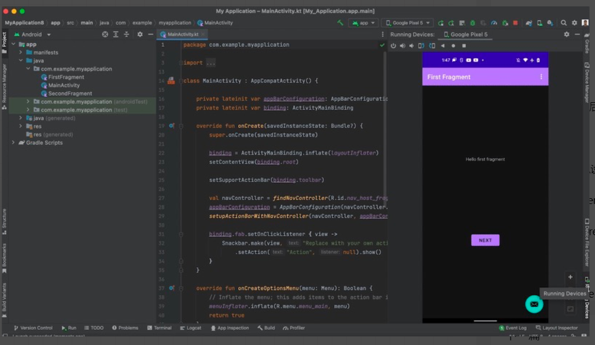Open the Terminal tool window
Viewport: 595px width, 345px height.
point(160,328)
